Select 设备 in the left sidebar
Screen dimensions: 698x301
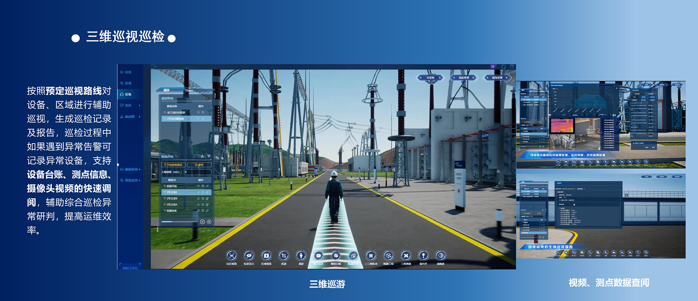[x=128, y=94]
